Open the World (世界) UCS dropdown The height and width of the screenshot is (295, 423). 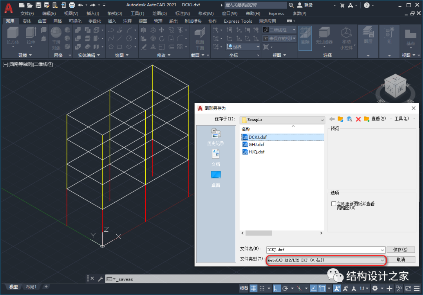(x=243, y=47)
